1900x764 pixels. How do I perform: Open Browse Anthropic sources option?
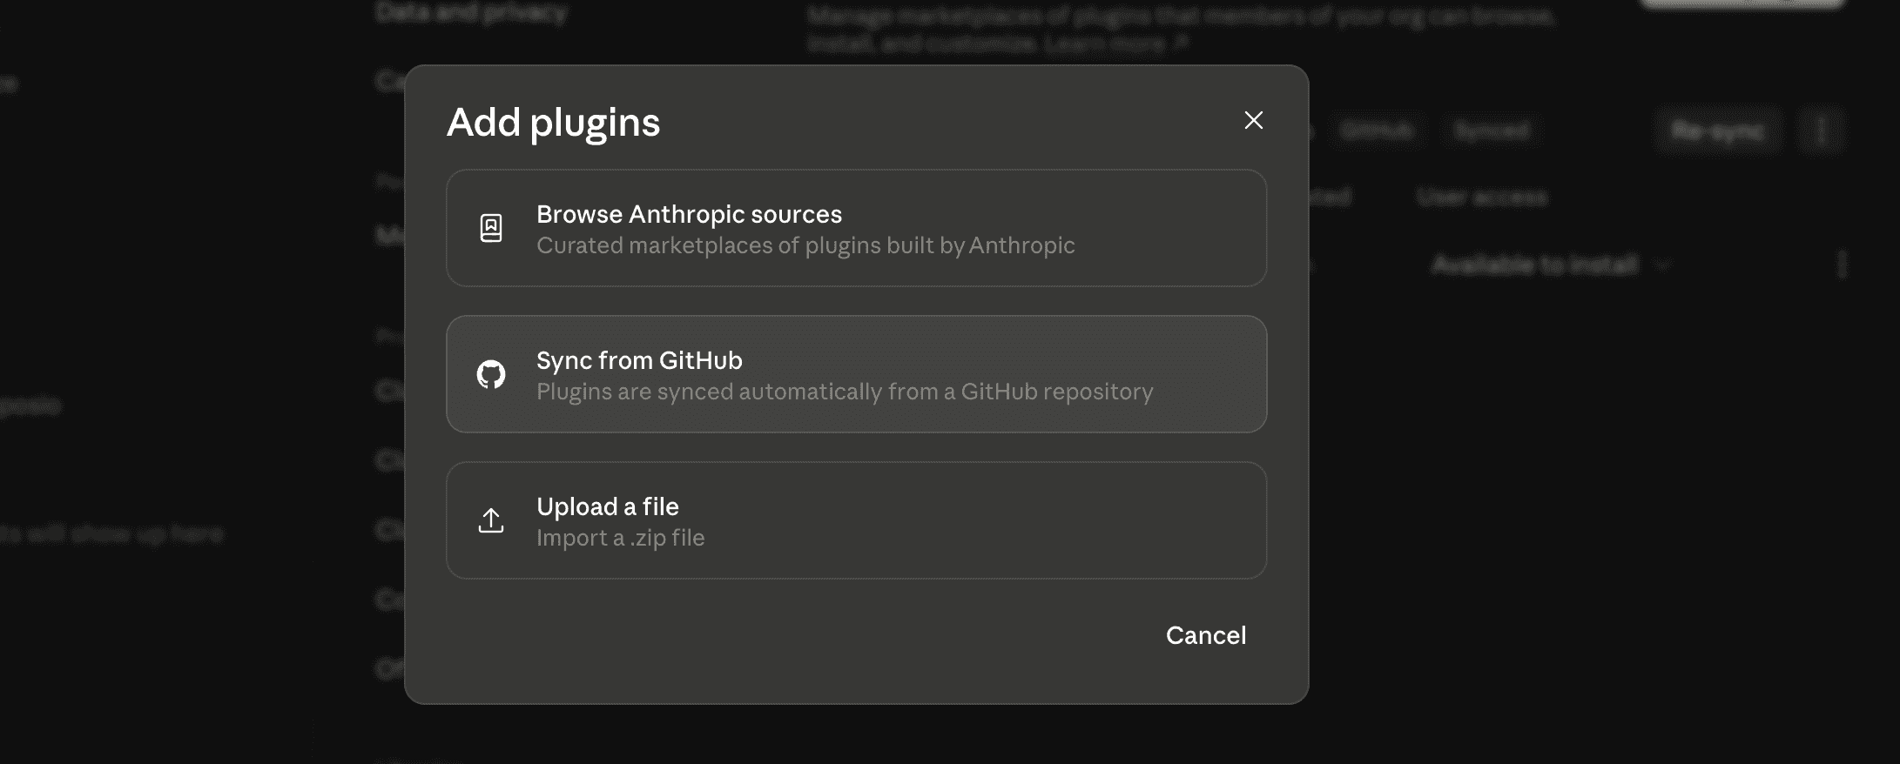coord(856,228)
